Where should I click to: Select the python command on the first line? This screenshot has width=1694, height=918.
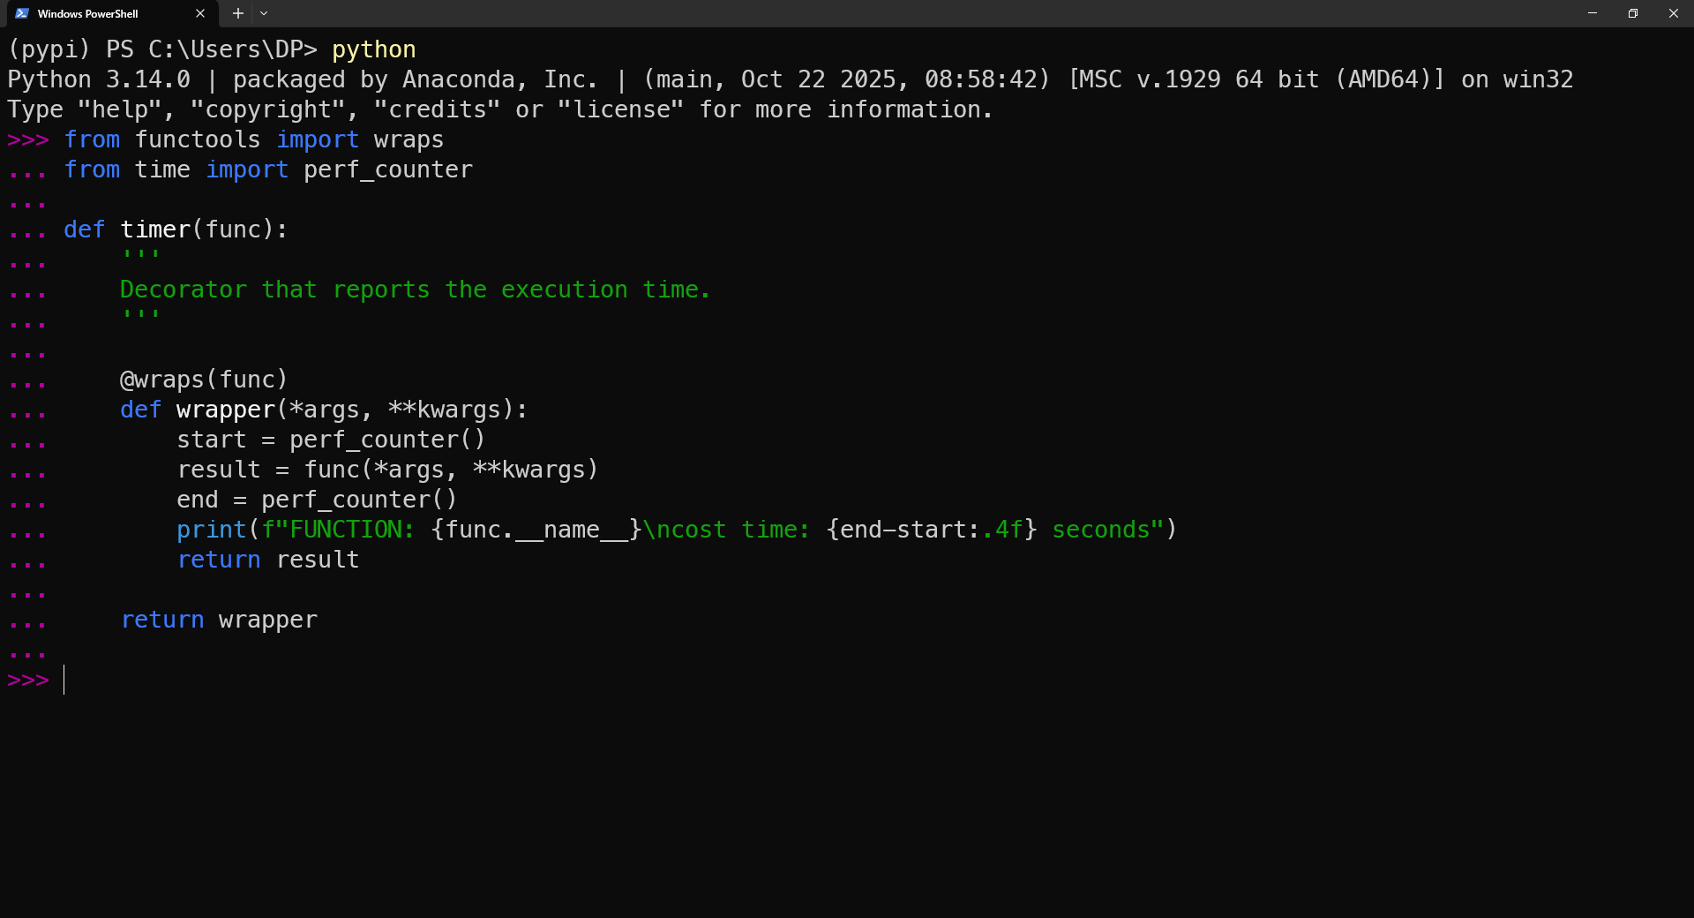point(373,49)
